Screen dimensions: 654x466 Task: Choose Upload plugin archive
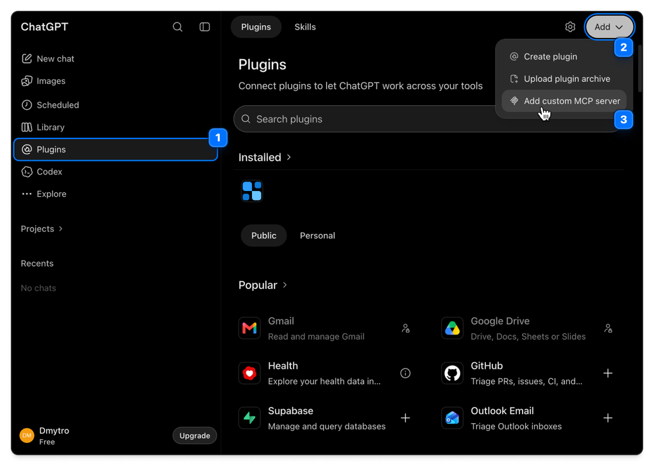click(x=564, y=79)
